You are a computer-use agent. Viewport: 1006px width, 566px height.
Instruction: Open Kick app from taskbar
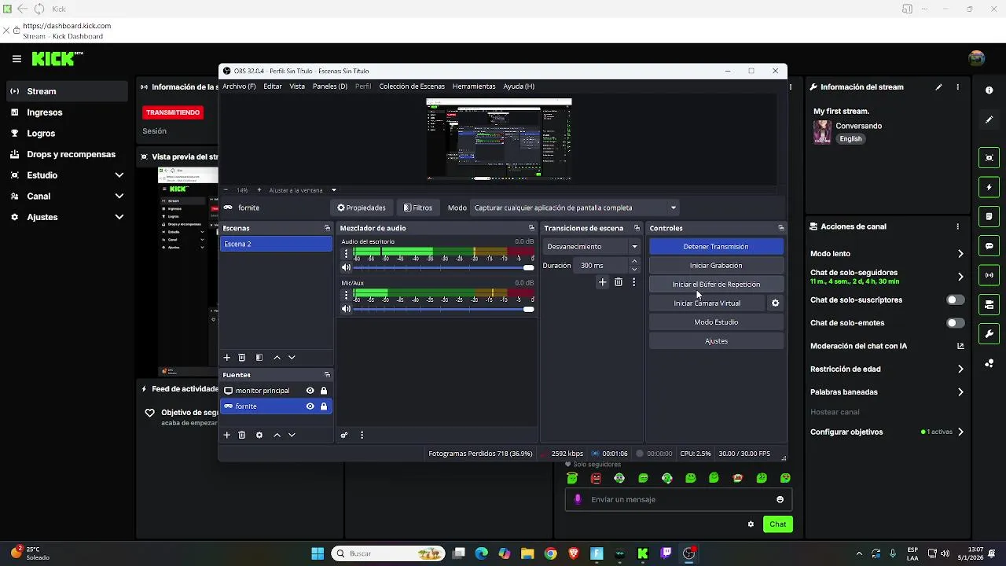(x=643, y=553)
